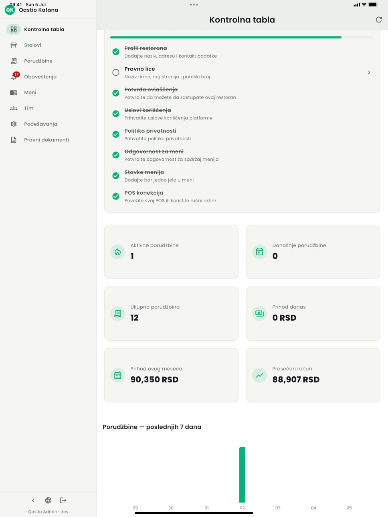The width and height of the screenshot is (388, 517).
Task: Click the Stavke menija green checkmark
Action: tap(116, 176)
